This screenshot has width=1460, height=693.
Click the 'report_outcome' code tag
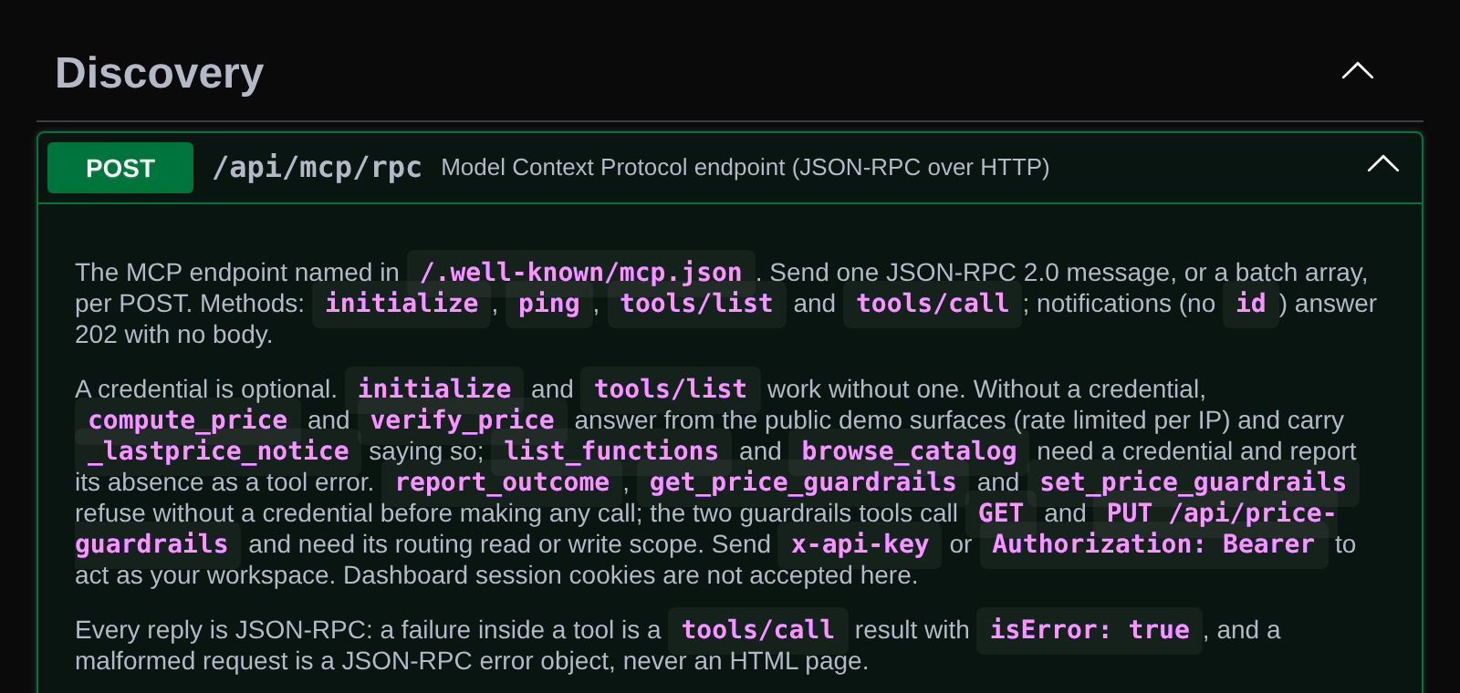pos(502,482)
